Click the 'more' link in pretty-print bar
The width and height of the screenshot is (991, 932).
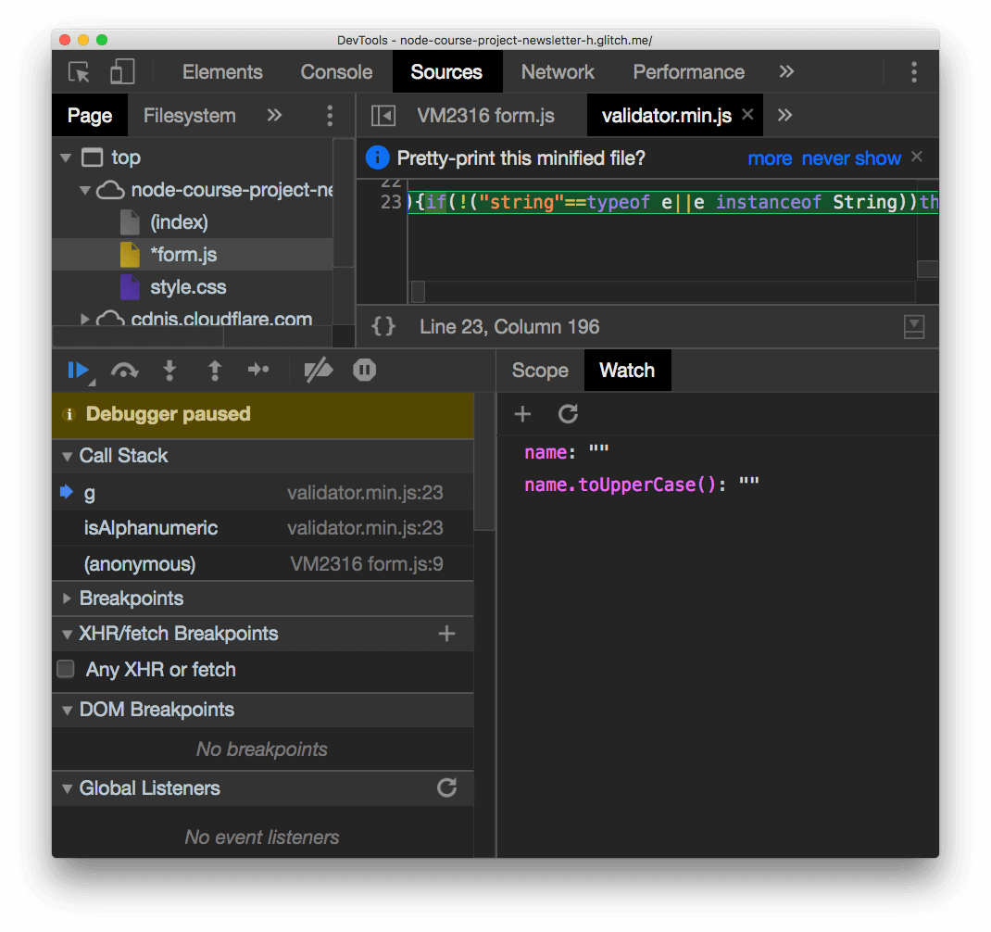coord(770,158)
